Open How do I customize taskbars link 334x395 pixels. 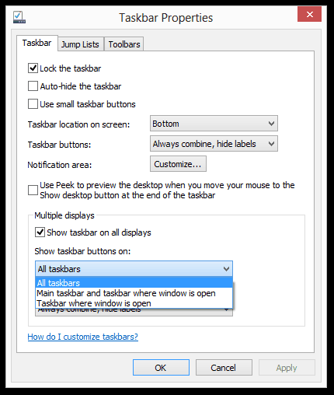83,337
